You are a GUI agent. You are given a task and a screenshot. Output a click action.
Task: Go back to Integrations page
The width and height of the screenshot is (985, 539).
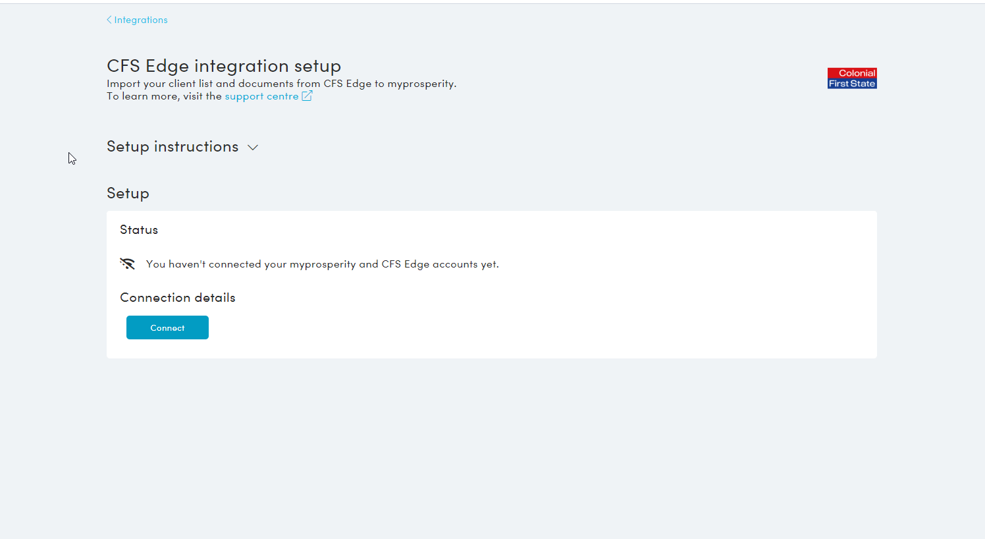[x=137, y=20]
